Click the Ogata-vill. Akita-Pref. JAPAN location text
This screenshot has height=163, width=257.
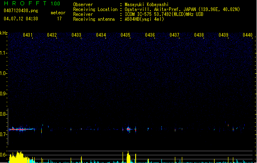pyautogui.click(x=182, y=9)
